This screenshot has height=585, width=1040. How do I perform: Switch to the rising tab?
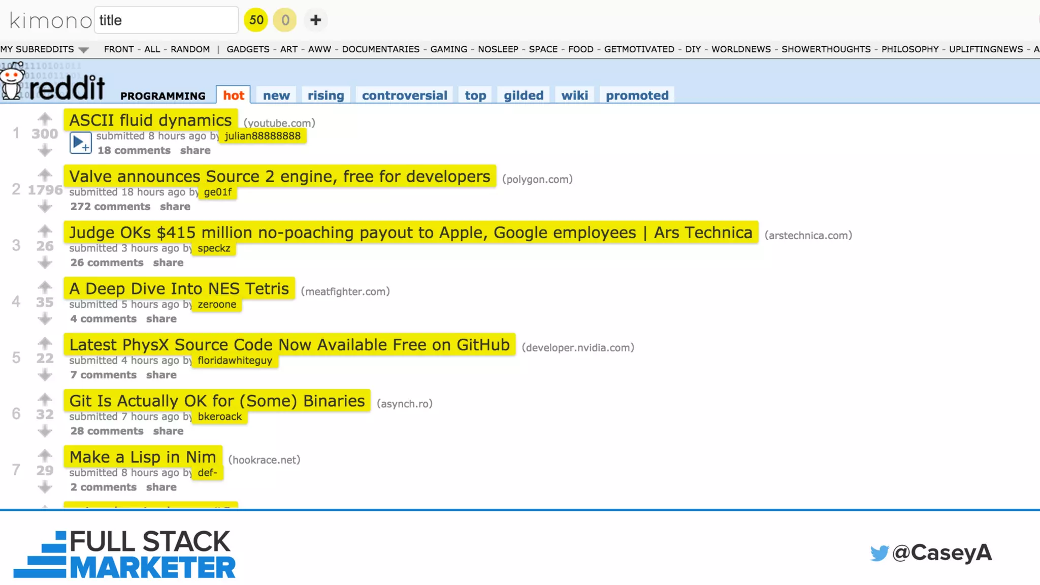[326, 95]
